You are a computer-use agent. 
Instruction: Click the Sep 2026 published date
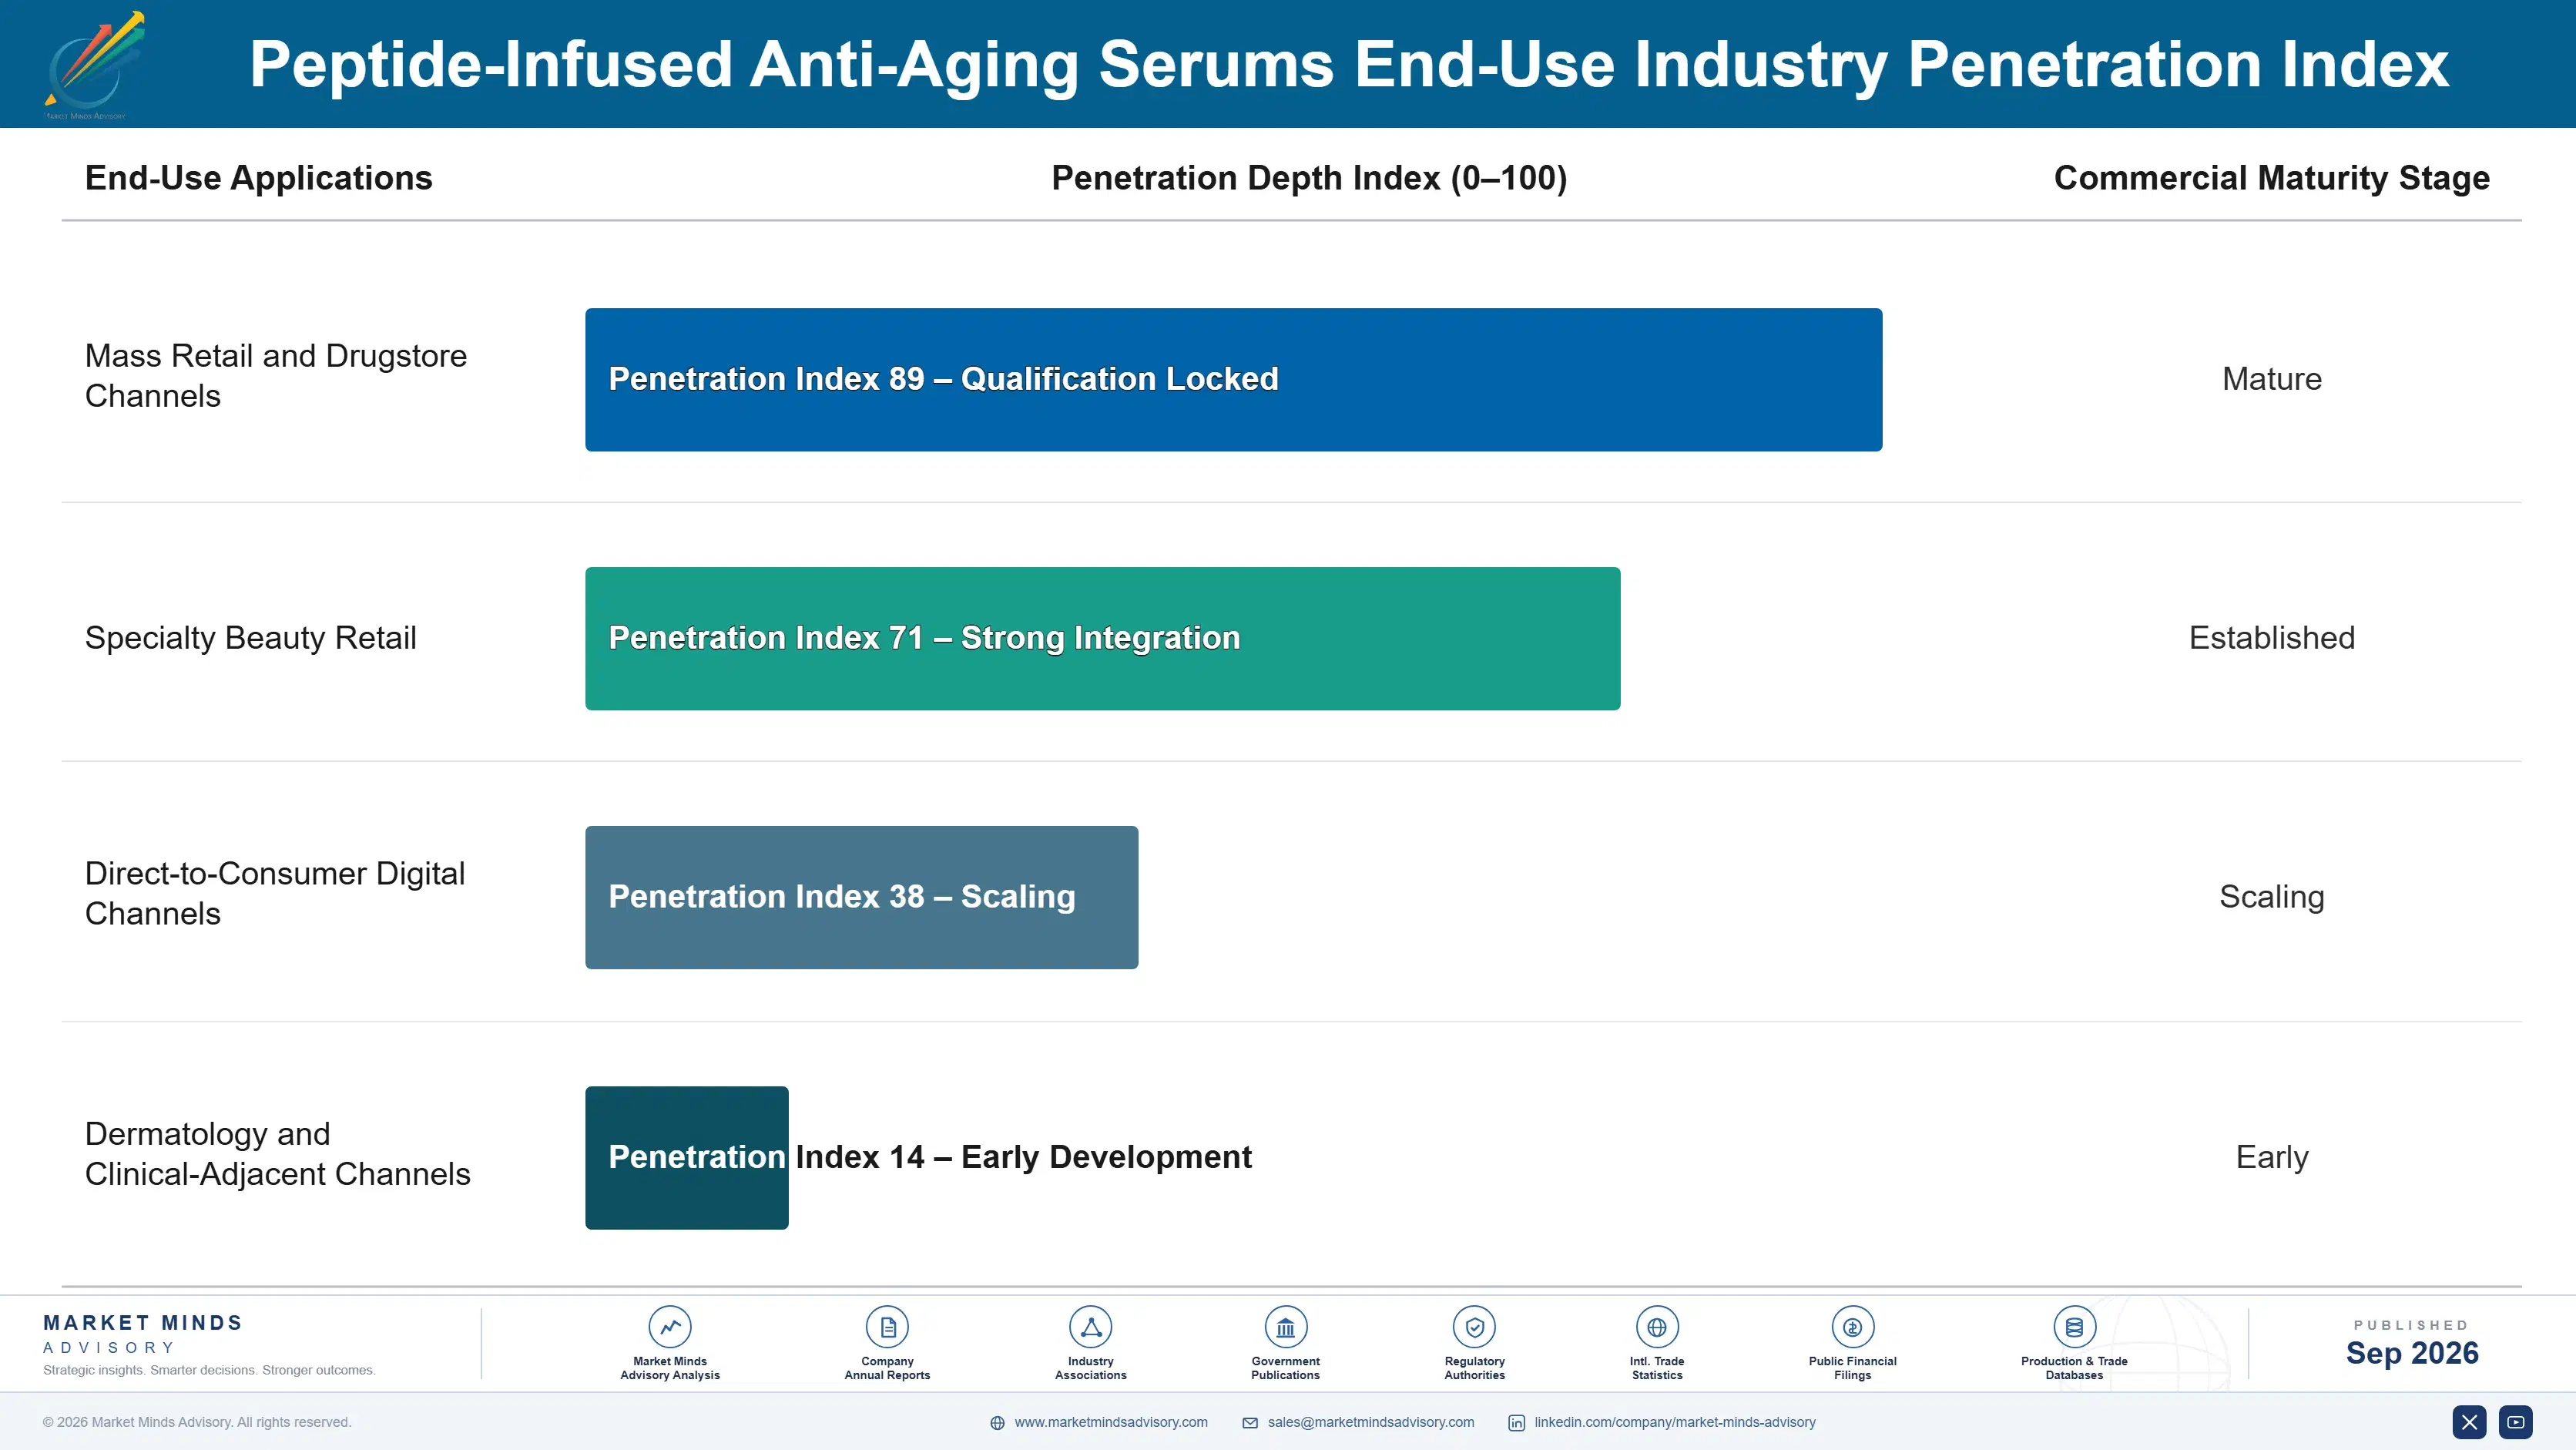pyautogui.click(x=2412, y=1353)
